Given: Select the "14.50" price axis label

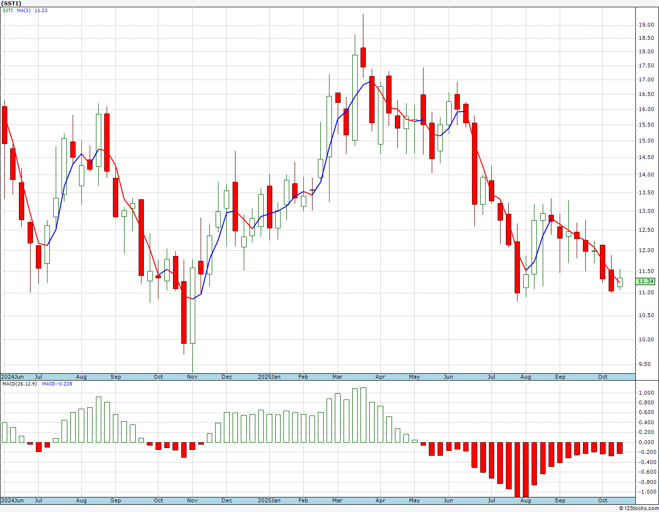Looking at the screenshot, I should (646, 158).
